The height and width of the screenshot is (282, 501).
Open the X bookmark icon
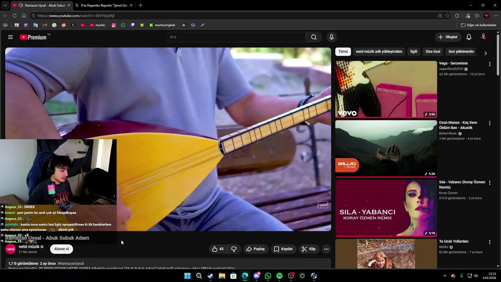pos(73,25)
